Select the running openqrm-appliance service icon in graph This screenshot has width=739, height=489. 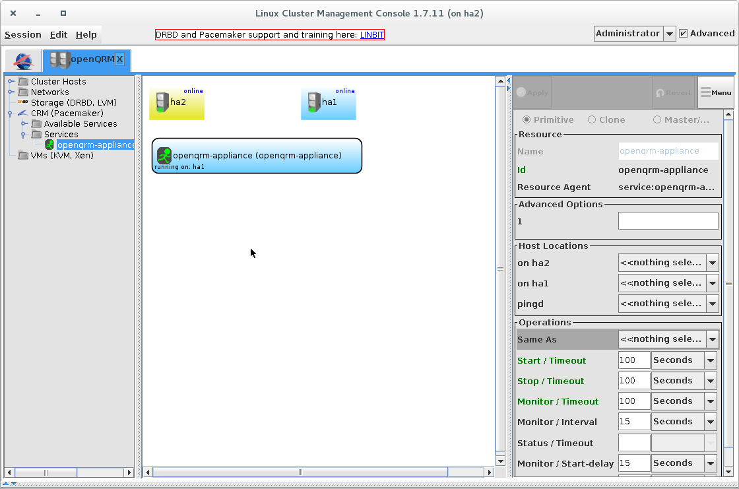point(164,156)
